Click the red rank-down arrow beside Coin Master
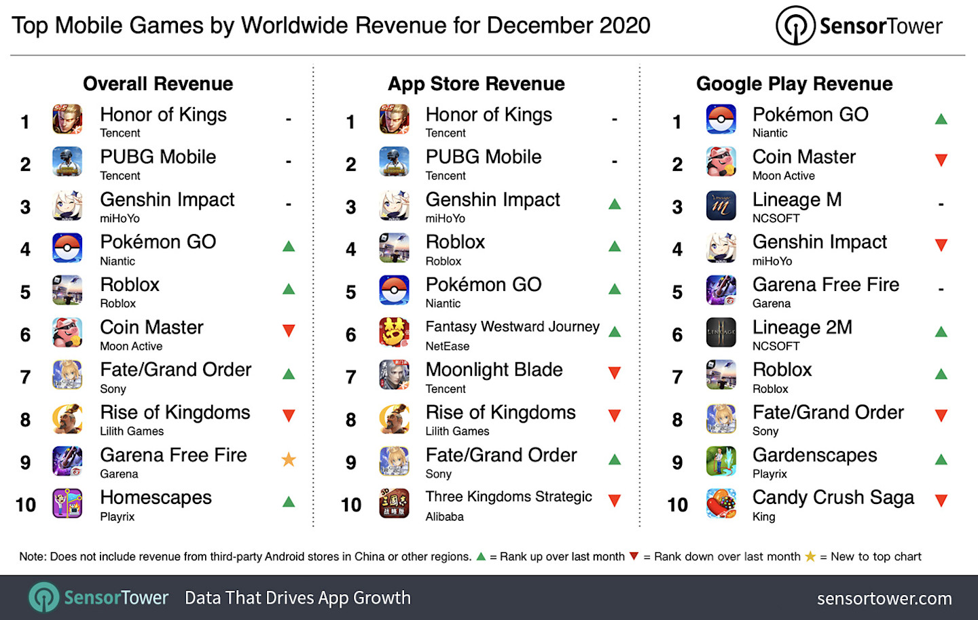The height and width of the screenshot is (620, 978). coord(289,330)
